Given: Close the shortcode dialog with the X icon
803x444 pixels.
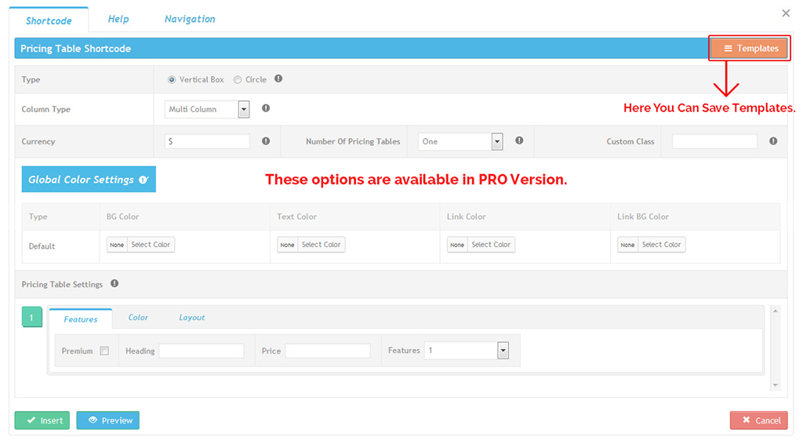Looking at the screenshot, I should [786, 13].
